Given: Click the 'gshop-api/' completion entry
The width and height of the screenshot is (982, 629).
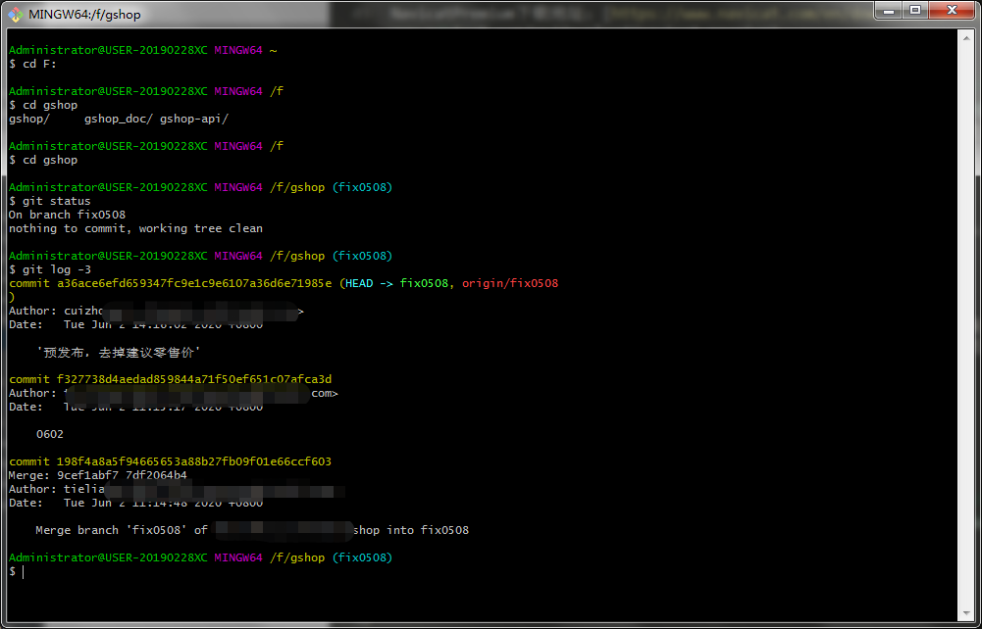Looking at the screenshot, I should tap(194, 119).
